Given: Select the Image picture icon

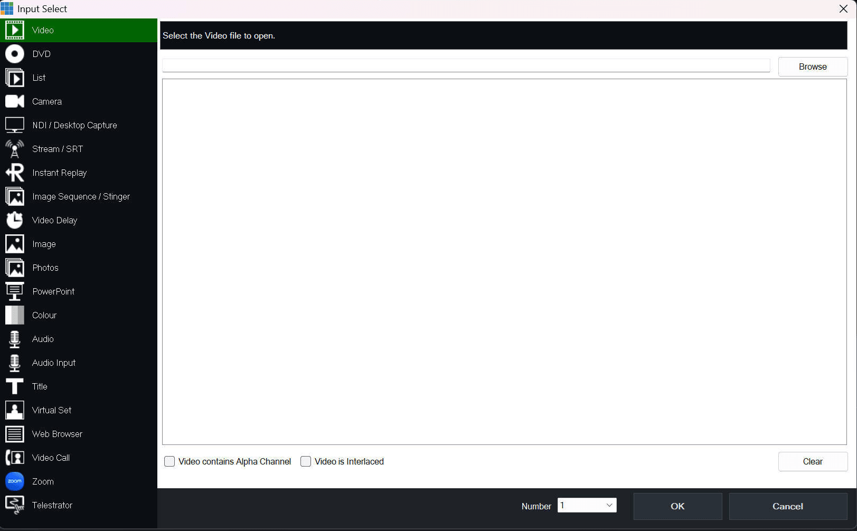Looking at the screenshot, I should [15, 244].
